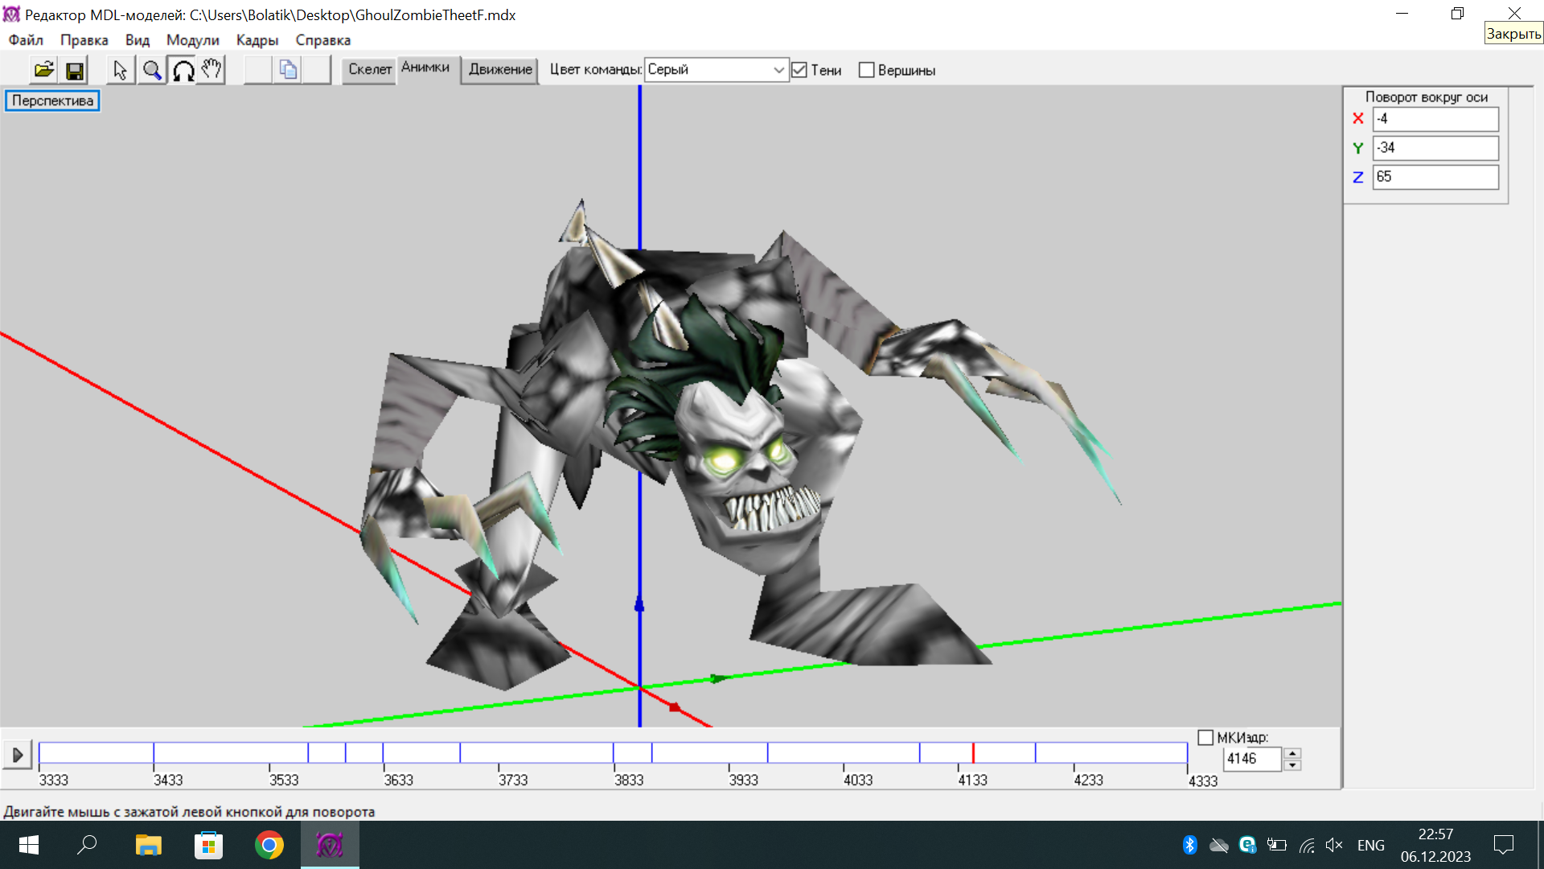Select the hand pan tool
1544x869 pixels.
point(212,70)
